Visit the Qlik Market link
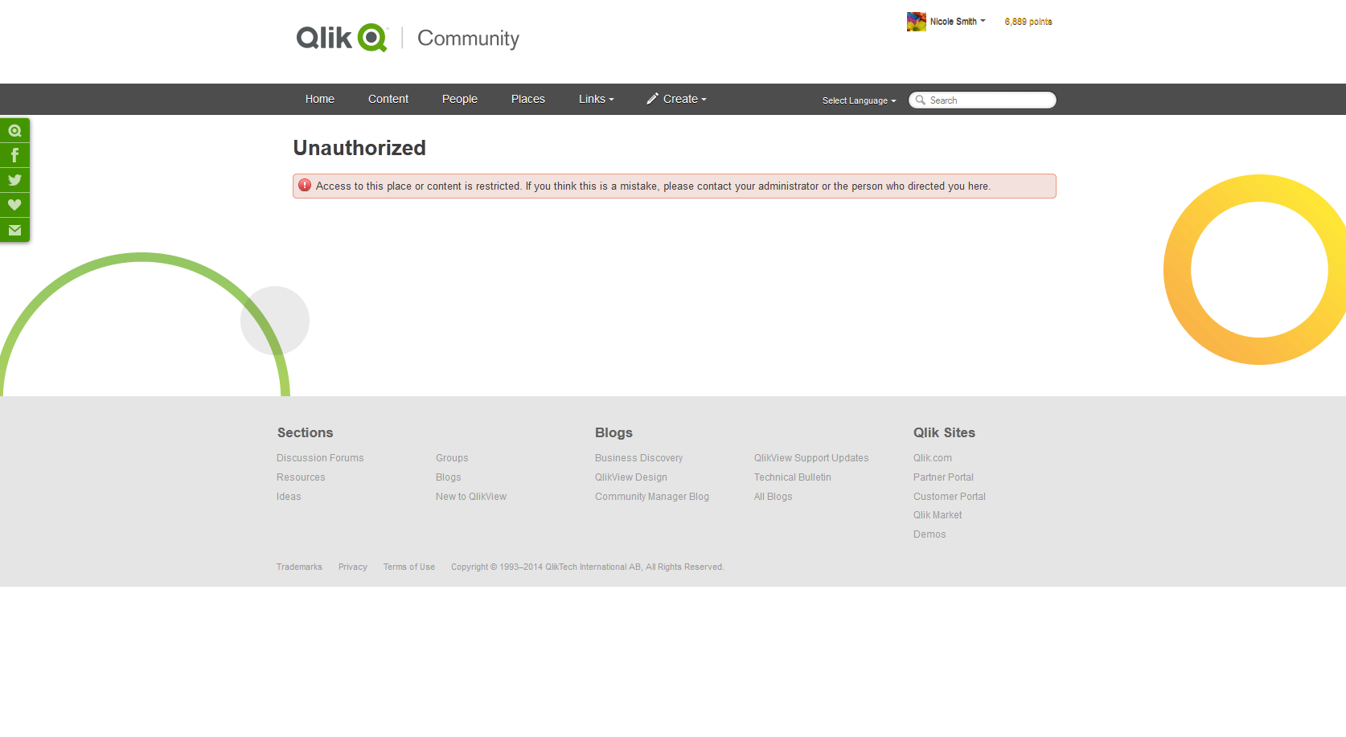 tap(938, 515)
